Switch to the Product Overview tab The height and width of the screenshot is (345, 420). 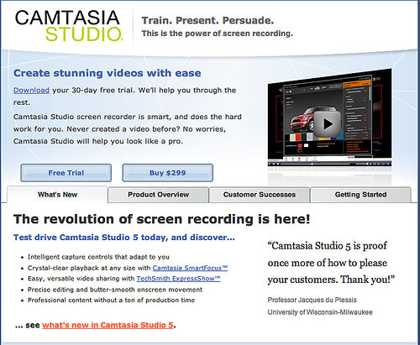158,195
